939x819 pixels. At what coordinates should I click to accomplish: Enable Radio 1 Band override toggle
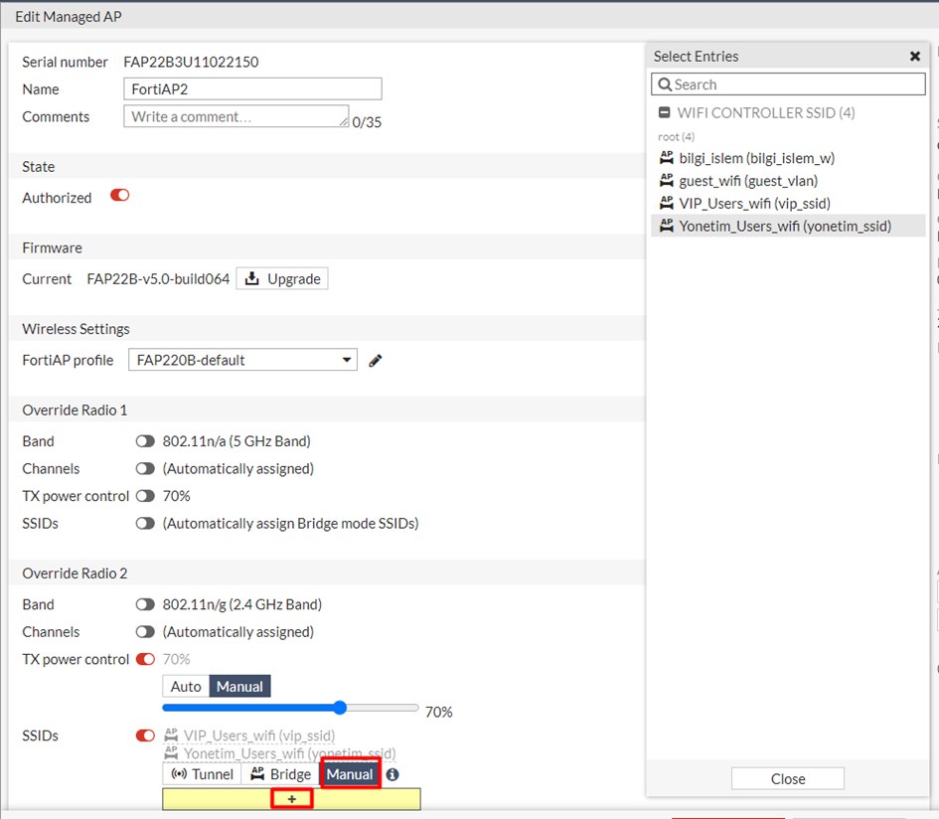(145, 441)
